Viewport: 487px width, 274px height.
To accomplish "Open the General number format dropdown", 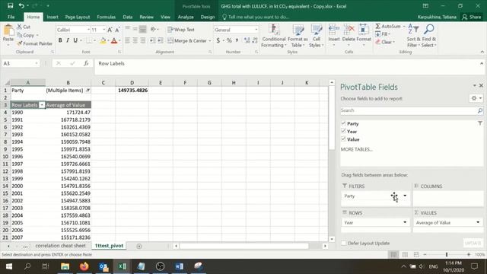I will coord(256,30).
